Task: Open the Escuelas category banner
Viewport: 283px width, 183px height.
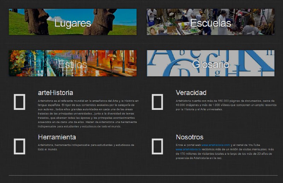Action: 210,22
